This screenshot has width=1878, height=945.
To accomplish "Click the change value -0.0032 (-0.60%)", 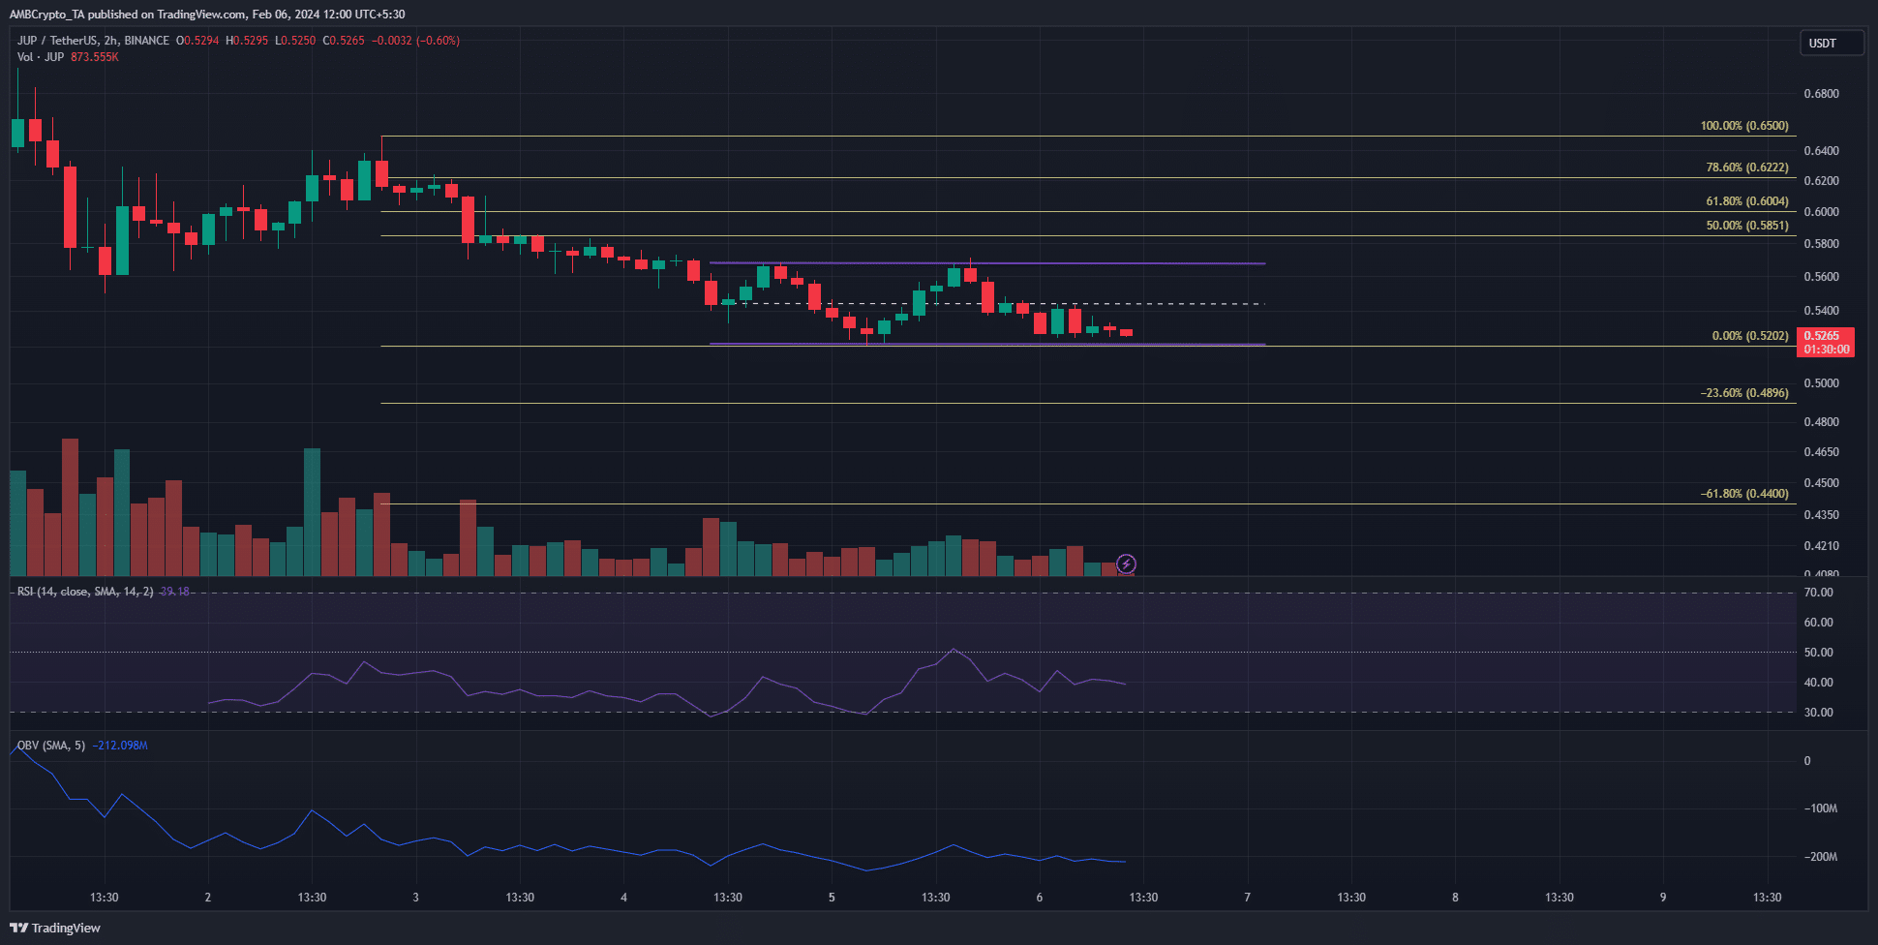I will tap(416, 41).
